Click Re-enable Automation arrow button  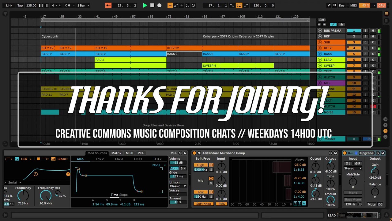coord(182,6)
